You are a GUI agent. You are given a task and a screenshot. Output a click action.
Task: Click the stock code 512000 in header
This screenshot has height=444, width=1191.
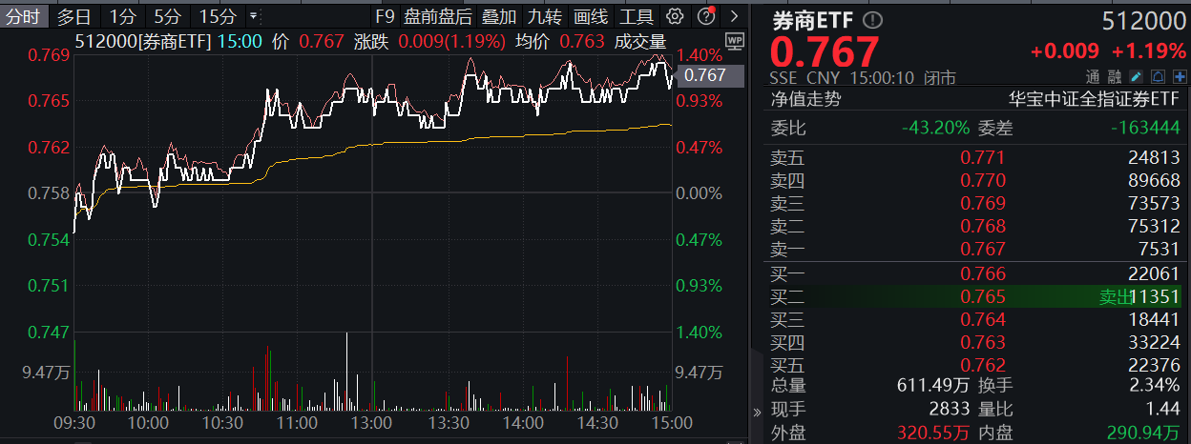(x=1142, y=20)
